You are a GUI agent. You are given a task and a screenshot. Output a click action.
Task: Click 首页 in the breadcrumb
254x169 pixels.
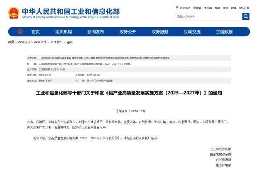coord(11,42)
